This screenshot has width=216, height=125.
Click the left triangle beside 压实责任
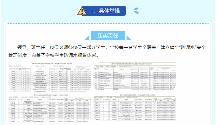pyautogui.click(x=87, y=38)
